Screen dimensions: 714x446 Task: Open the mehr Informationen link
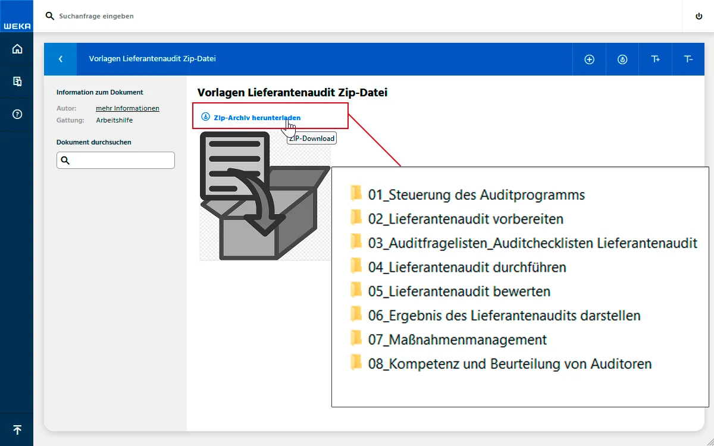click(127, 108)
